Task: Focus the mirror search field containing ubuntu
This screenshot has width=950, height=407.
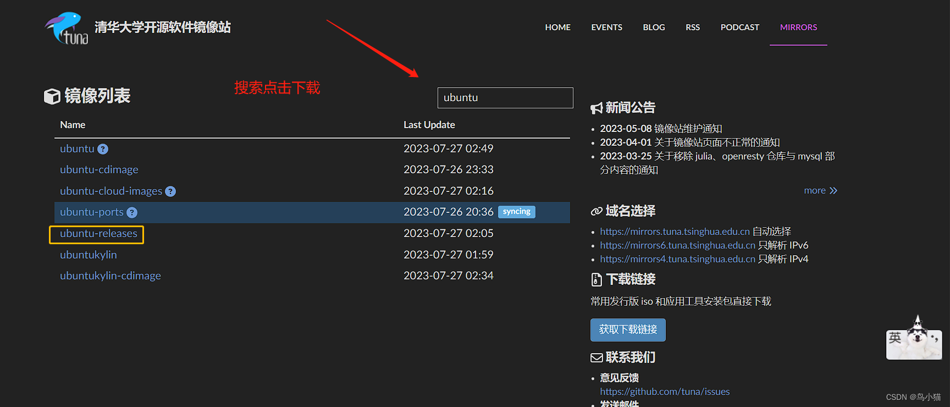Action: tap(505, 98)
